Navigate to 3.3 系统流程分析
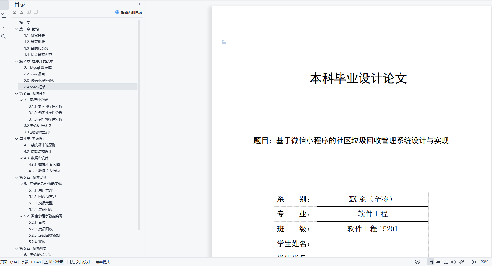 point(38,132)
